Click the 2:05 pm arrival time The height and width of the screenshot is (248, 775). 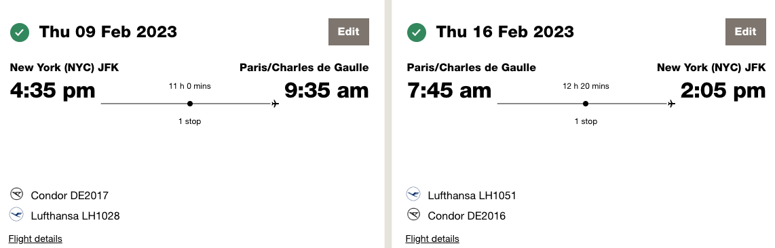click(723, 91)
